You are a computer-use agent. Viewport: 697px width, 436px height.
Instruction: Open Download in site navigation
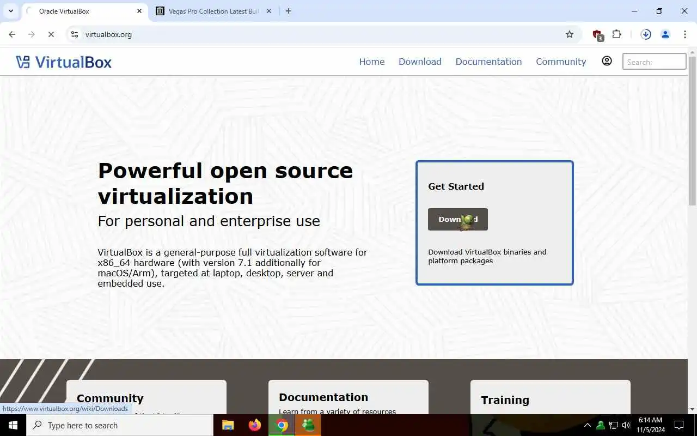(420, 62)
